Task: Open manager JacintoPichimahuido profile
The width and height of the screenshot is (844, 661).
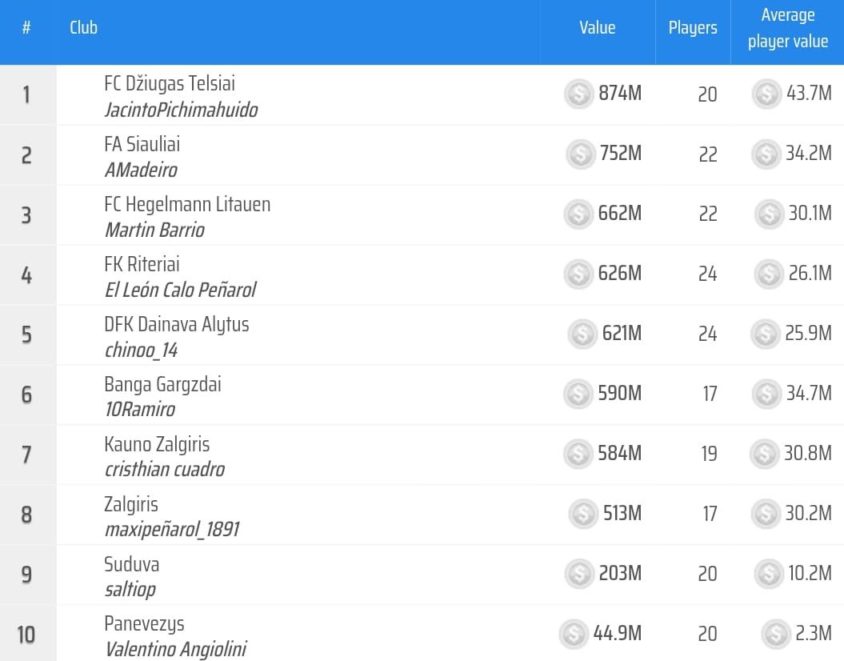Action: [181, 110]
